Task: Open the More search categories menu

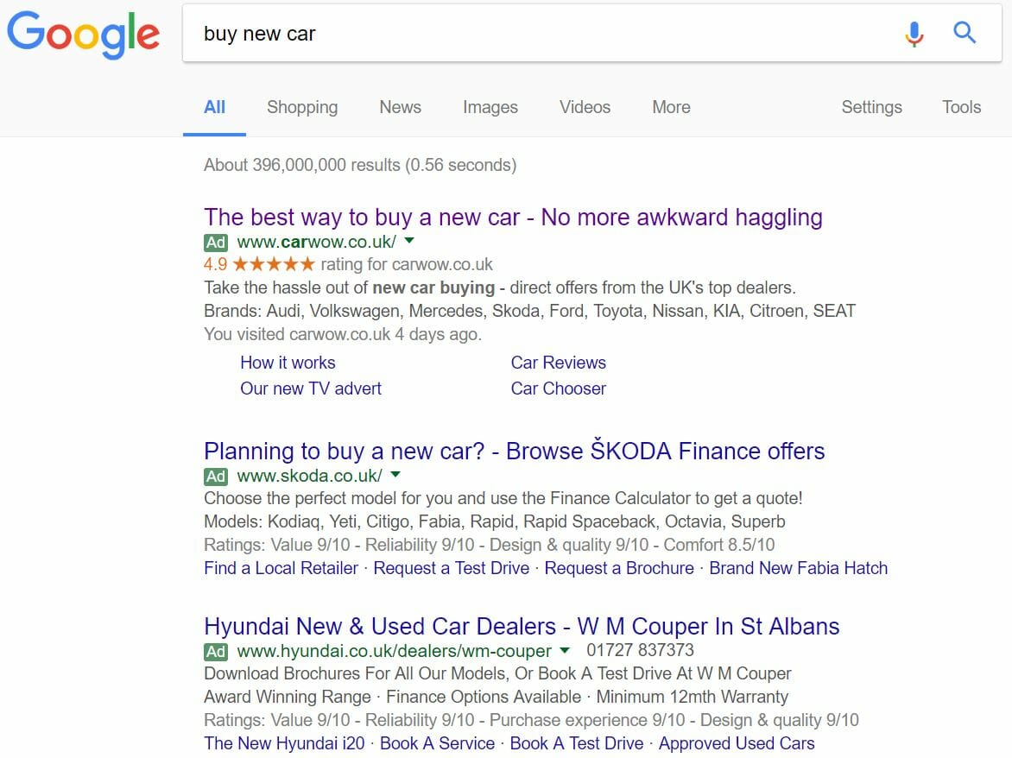Action: [x=671, y=107]
